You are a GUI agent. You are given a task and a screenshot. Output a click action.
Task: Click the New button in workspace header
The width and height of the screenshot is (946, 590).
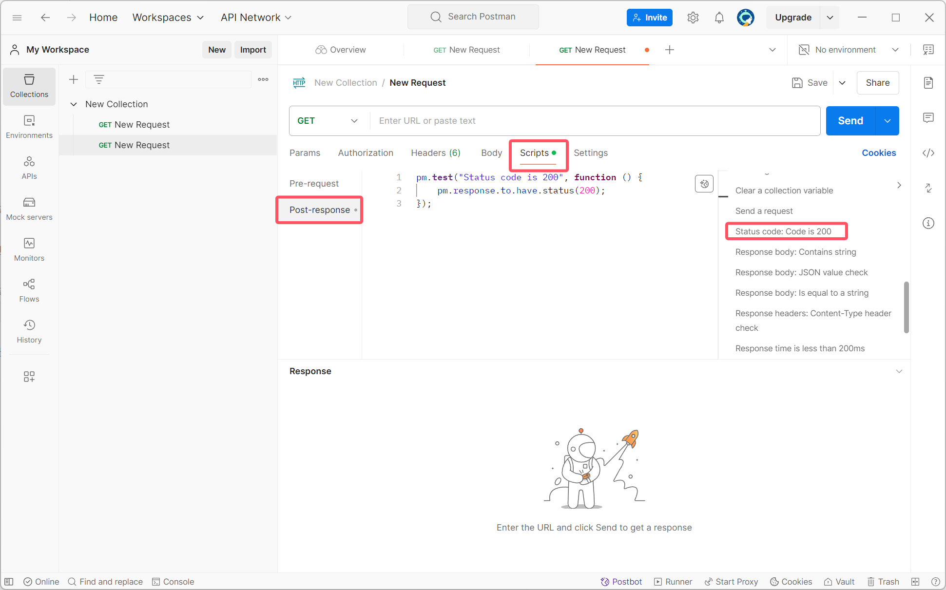[x=217, y=50]
